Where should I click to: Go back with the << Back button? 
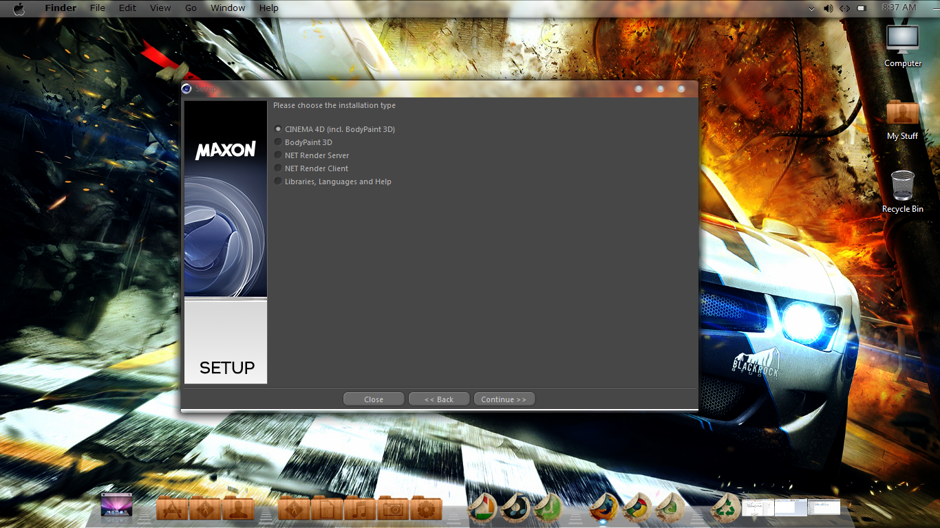pos(439,399)
